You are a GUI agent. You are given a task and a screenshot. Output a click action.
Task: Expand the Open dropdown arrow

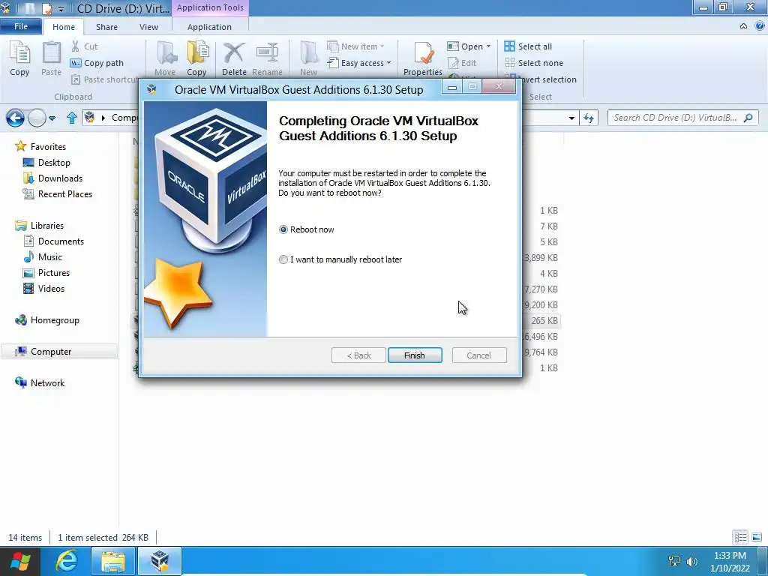point(488,46)
